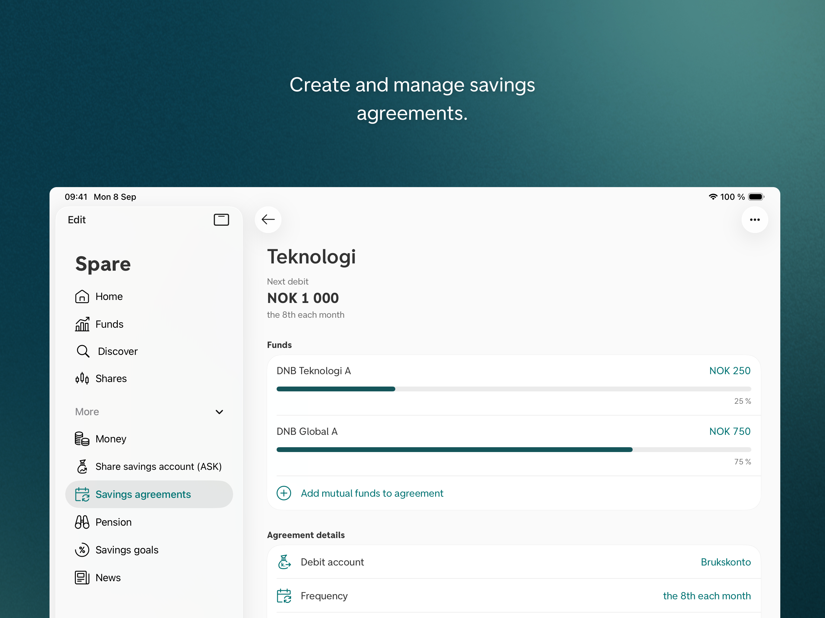Viewport: 825px width, 618px height.
Task: Click the News newspaper icon
Action: pos(82,577)
